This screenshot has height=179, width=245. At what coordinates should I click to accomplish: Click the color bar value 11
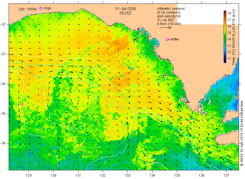tap(229, 59)
